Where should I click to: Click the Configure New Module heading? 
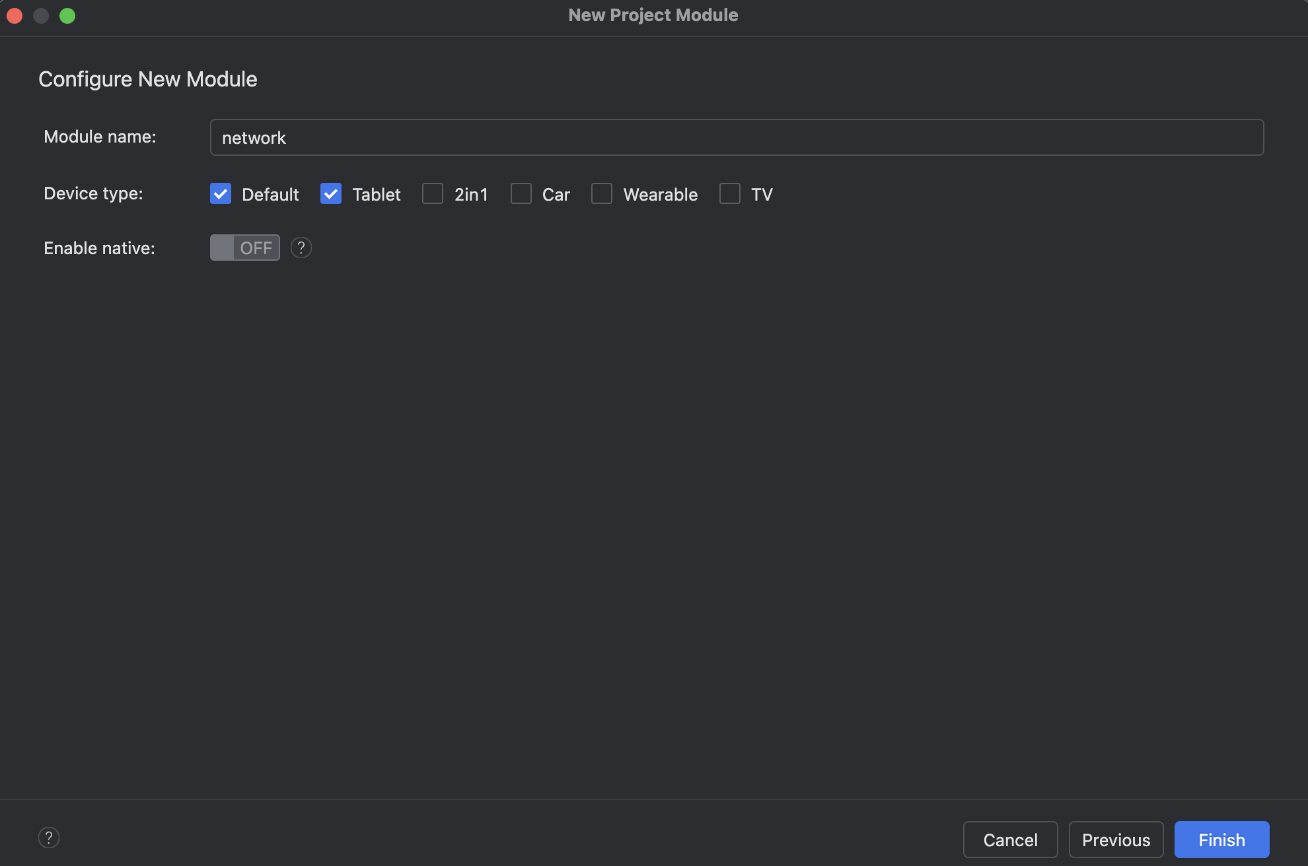148,79
